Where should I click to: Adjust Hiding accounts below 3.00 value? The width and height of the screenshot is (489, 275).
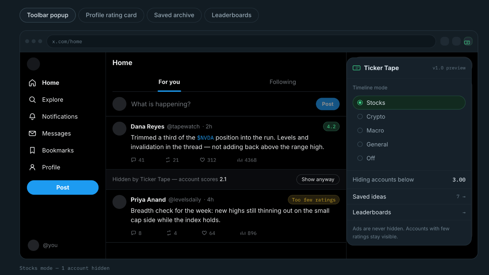point(459,180)
